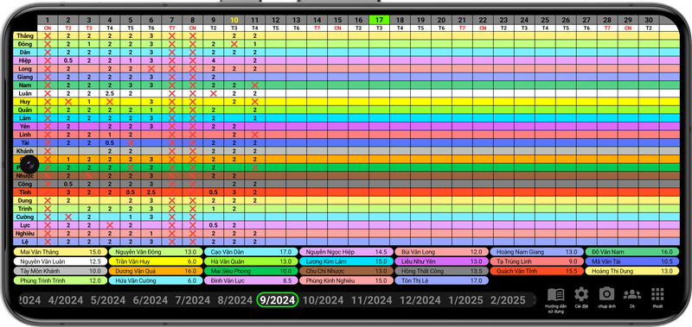Switch to month 5/2024

click(x=108, y=300)
